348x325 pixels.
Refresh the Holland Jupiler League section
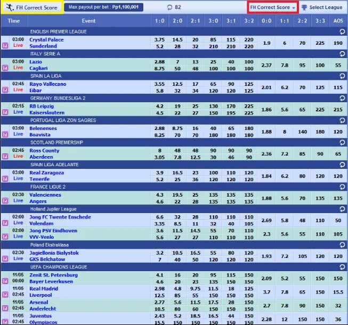tap(342, 209)
